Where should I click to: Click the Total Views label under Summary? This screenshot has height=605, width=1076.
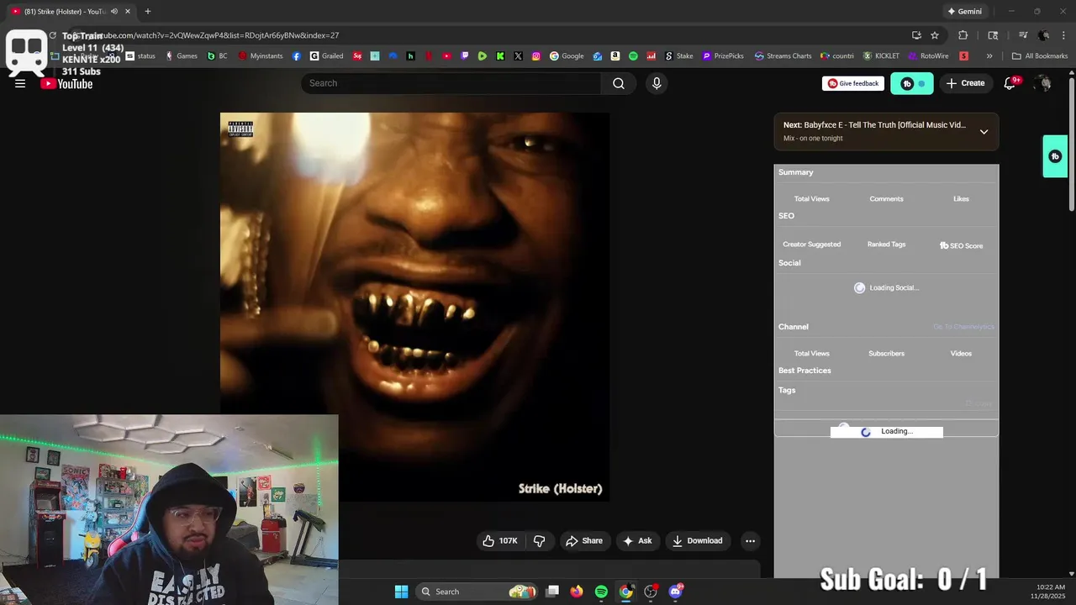812,199
